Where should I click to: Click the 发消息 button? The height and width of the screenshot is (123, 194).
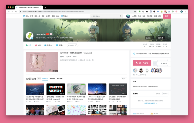click(x=160, y=38)
